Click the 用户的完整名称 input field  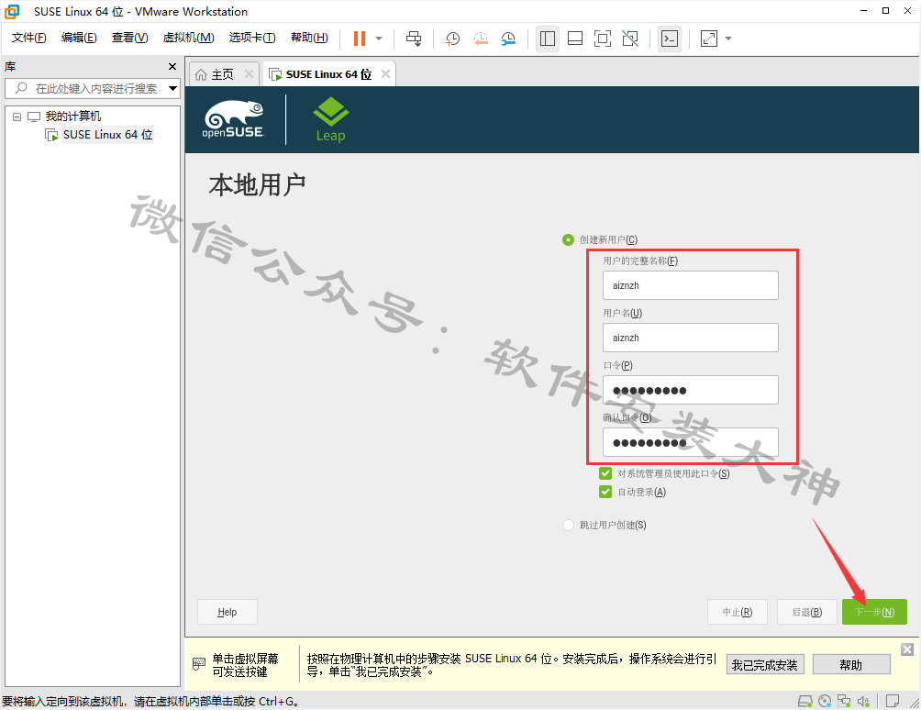(690, 285)
